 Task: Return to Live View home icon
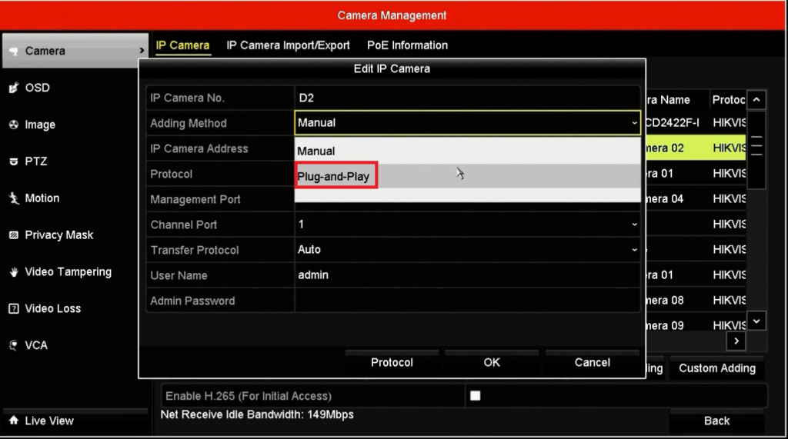(x=14, y=421)
